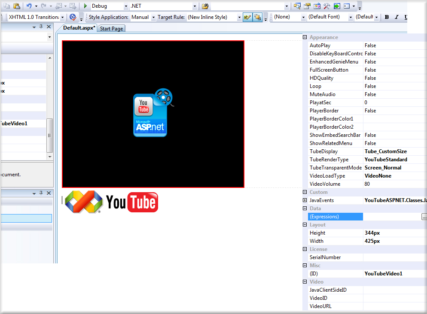Open the (None) block format dropdown
Viewport: 427px width, 314px height.
point(303,17)
